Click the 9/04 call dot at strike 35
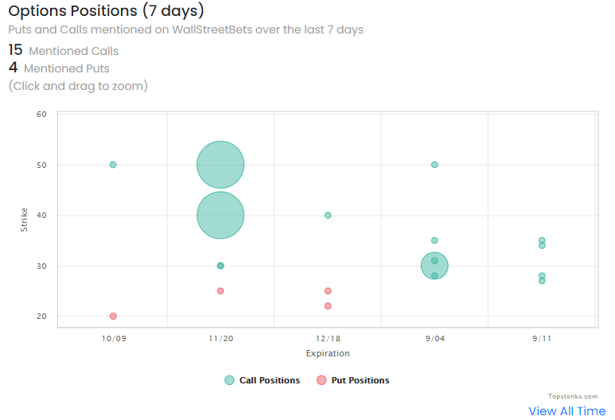Screen dimensions: 615x420 (434, 240)
